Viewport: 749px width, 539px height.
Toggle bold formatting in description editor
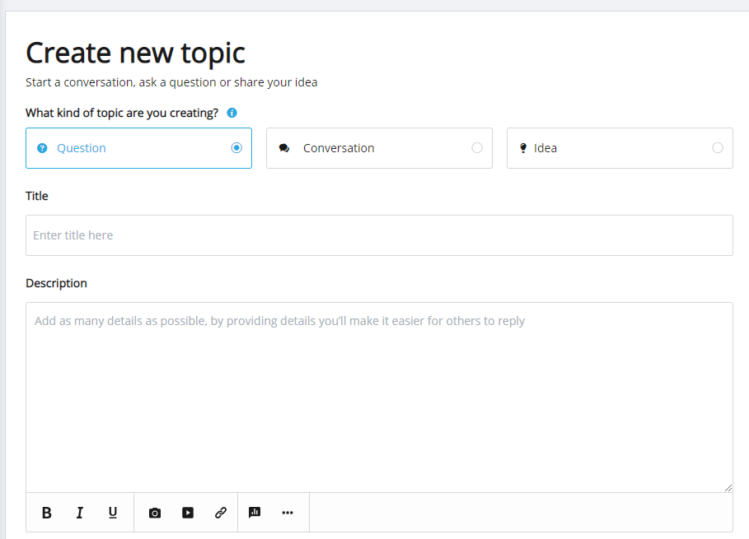click(x=46, y=513)
